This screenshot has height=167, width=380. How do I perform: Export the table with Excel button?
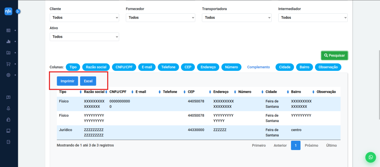point(88,81)
